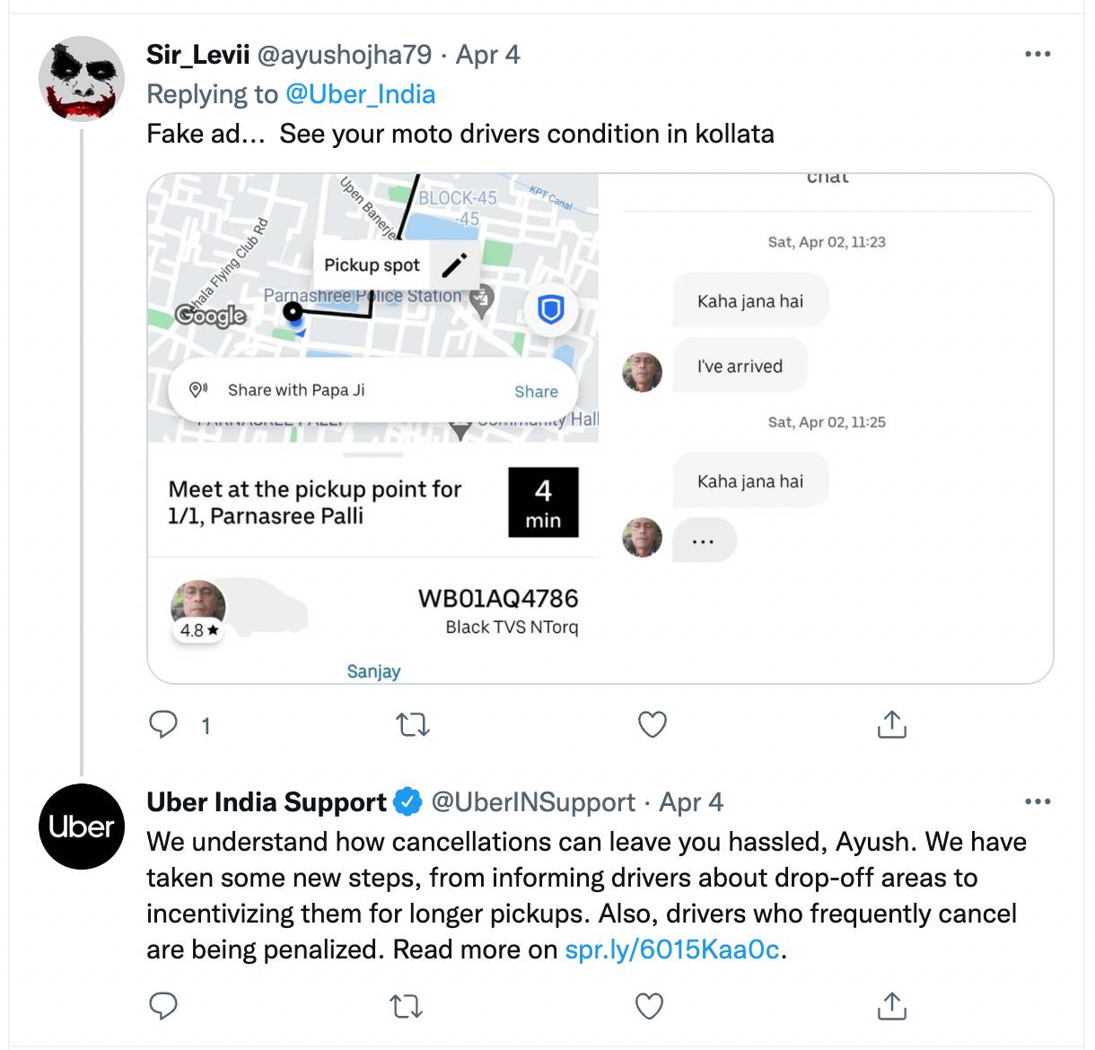Retweet Sir_Levii's Fake ad tweet
1095x1050 pixels.
tap(413, 724)
